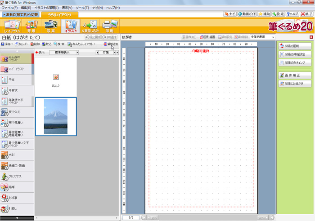Open the 印刷 print icon
315x221 pixels.
[109, 27]
